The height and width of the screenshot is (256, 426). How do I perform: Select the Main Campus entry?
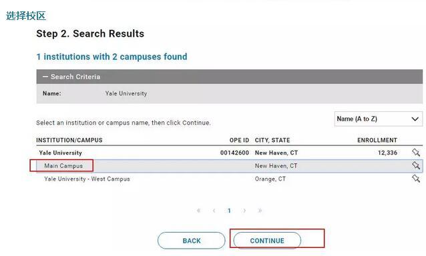[x=63, y=166]
